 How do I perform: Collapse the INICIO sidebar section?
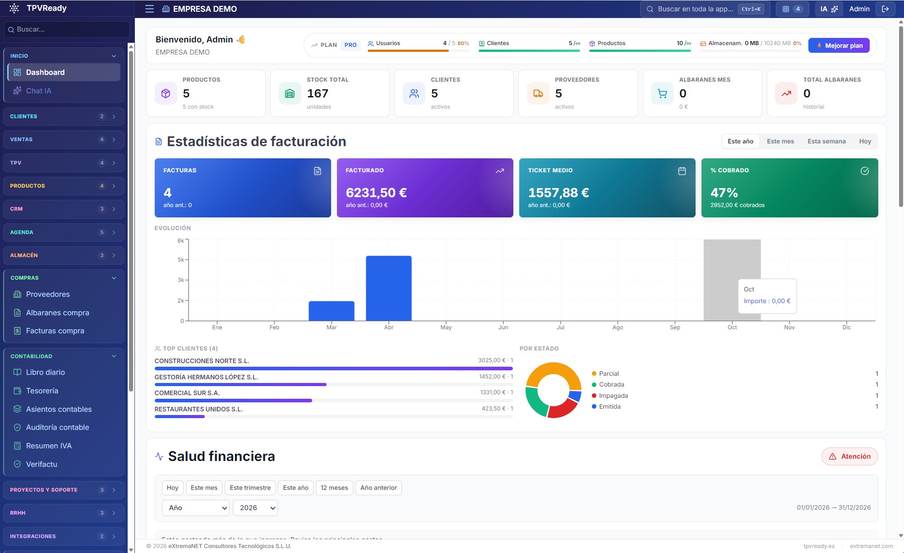[64, 56]
